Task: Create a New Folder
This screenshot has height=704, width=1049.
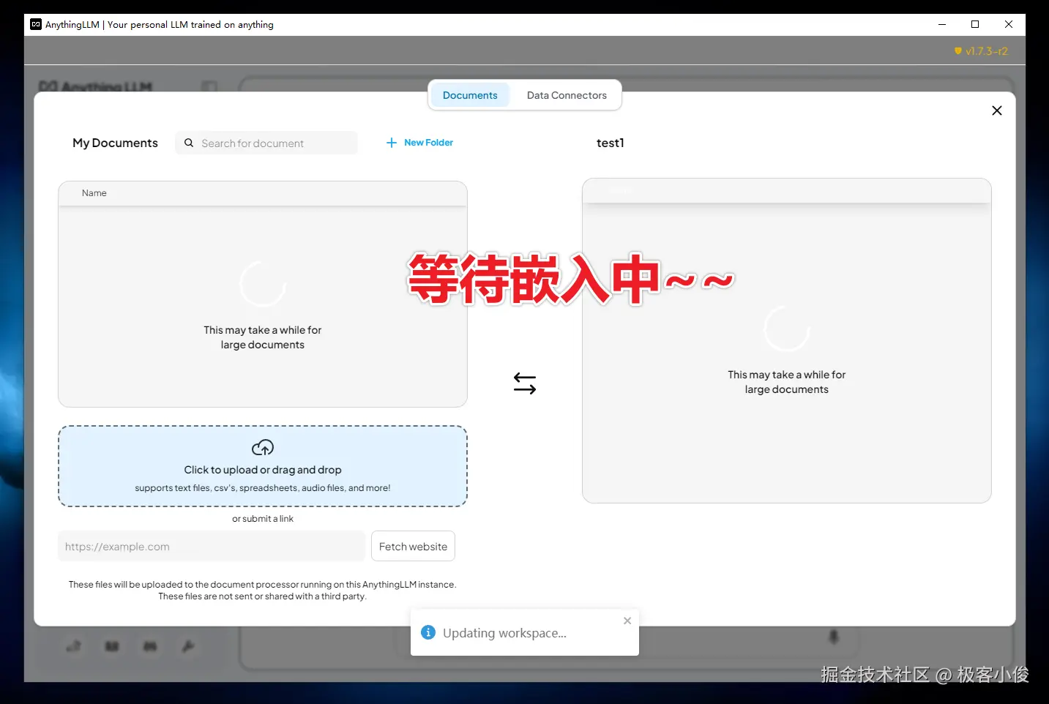Action: coord(419,143)
